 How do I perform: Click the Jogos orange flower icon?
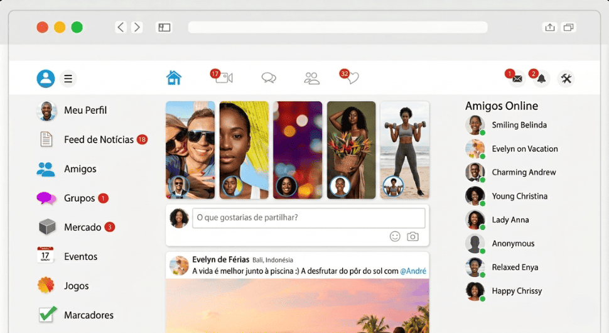[x=46, y=285]
